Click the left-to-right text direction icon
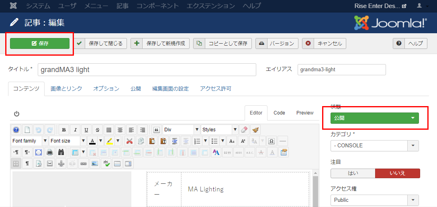The image size is (437, 207). coord(16,152)
